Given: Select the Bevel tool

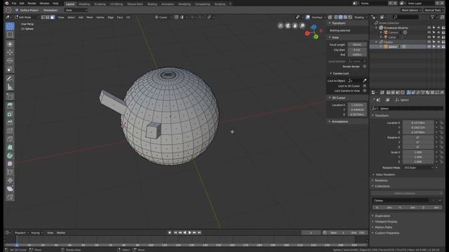Looking at the screenshot, I should (10, 122).
